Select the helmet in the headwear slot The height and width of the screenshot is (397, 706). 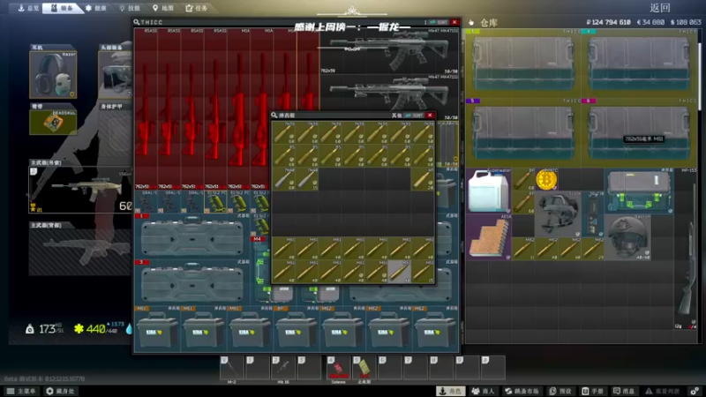click(116, 74)
